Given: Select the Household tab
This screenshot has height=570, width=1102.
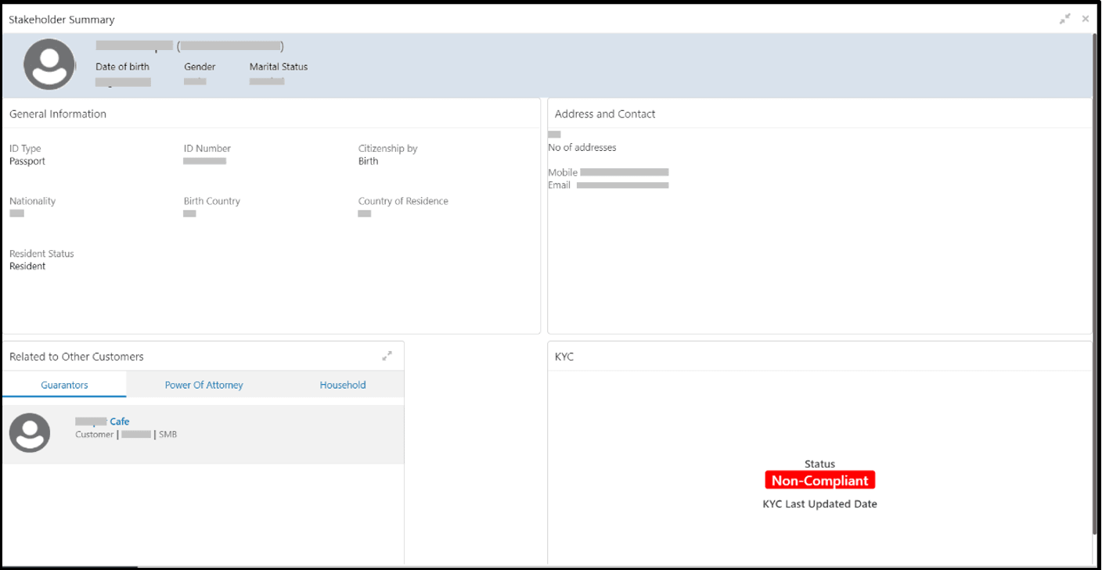Looking at the screenshot, I should [x=343, y=385].
